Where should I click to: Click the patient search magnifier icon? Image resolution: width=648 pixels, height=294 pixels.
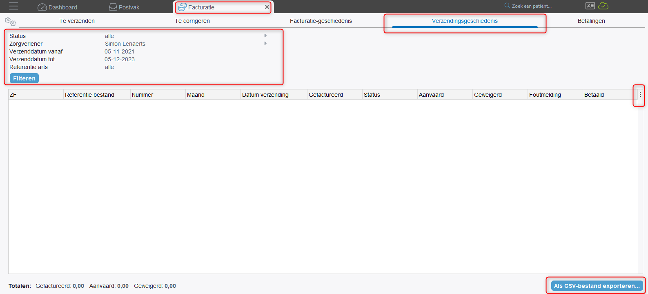(507, 6)
